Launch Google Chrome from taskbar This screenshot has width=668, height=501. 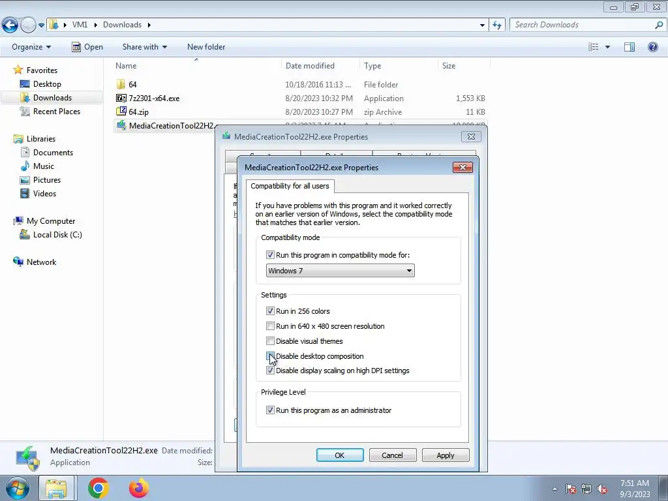point(98,488)
